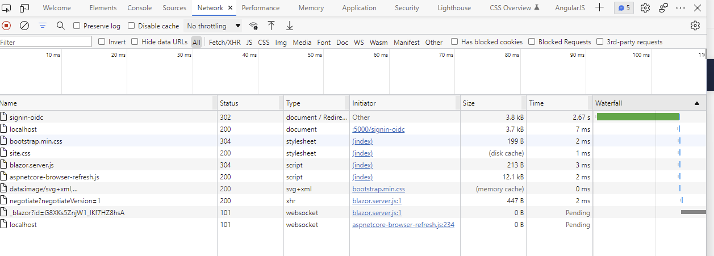Click file icon beside negotiate?negotiateVersion=1

point(4,201)
